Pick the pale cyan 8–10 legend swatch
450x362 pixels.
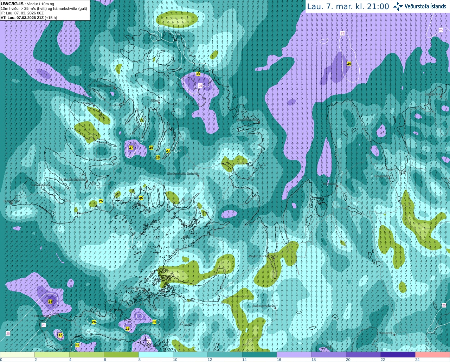coord(156,355)
